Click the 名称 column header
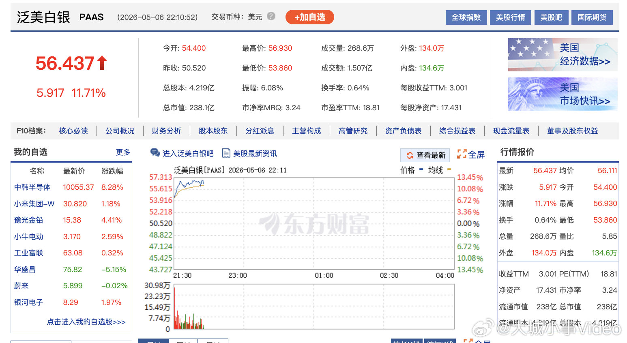627x343 pixels. [x=37, y=171]
